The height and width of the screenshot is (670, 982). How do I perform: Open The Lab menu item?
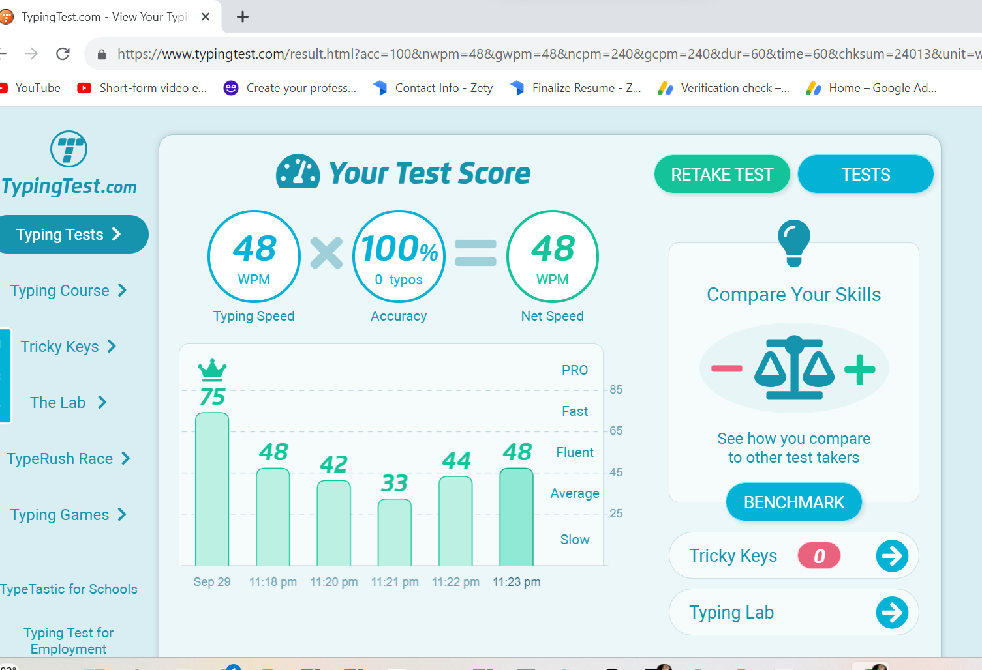click(69, 403)
